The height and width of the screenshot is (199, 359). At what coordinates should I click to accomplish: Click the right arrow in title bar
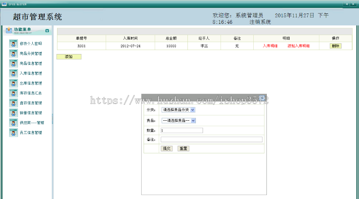353,4
